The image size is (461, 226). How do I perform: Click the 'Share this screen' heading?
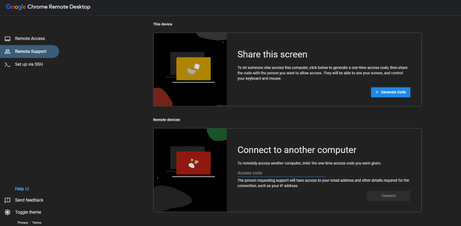272,54
